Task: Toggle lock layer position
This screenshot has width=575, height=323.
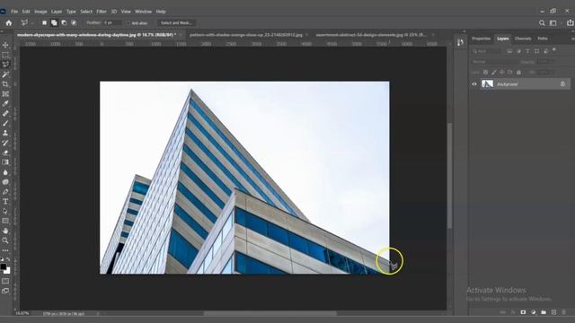Action: pos(501,72)
